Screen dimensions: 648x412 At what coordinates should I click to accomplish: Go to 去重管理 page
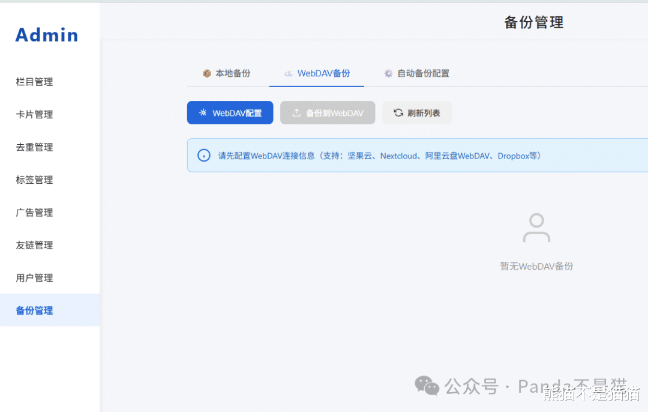point(34,147)
